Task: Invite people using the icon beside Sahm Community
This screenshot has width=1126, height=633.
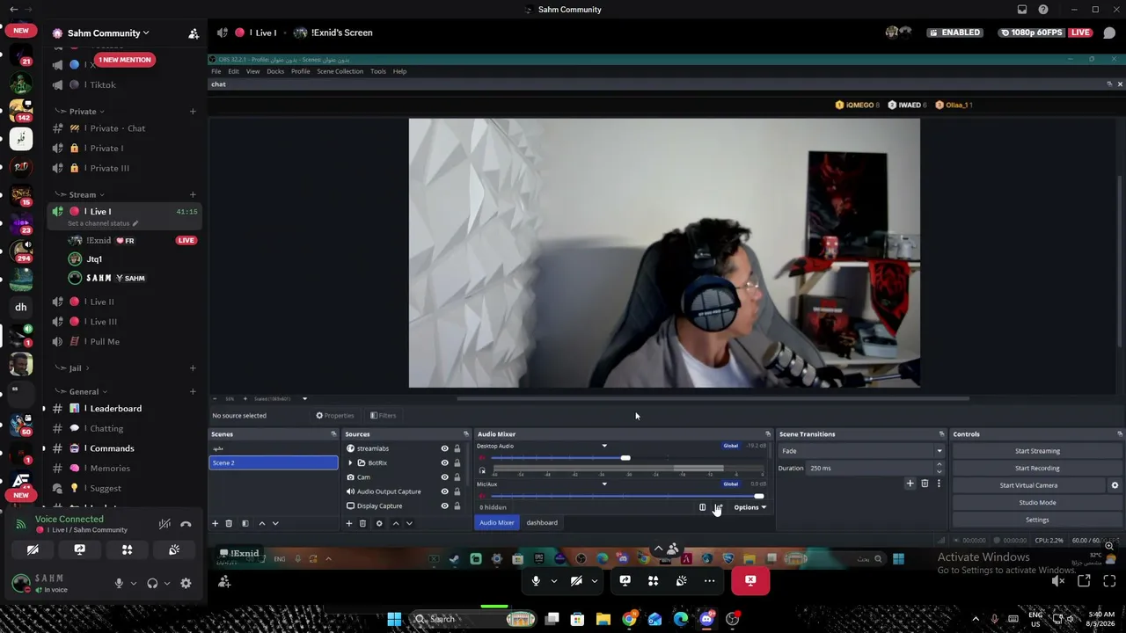Action: (x=194, y=33)
